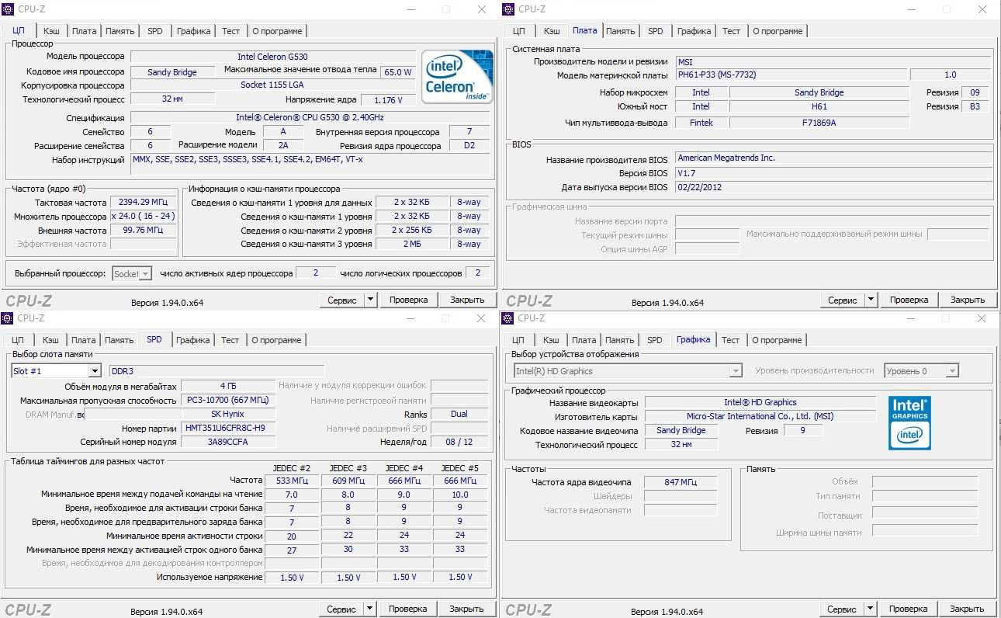
Task: Click the CPU-Z title icon of the Графика window
Action: [508, 318]
